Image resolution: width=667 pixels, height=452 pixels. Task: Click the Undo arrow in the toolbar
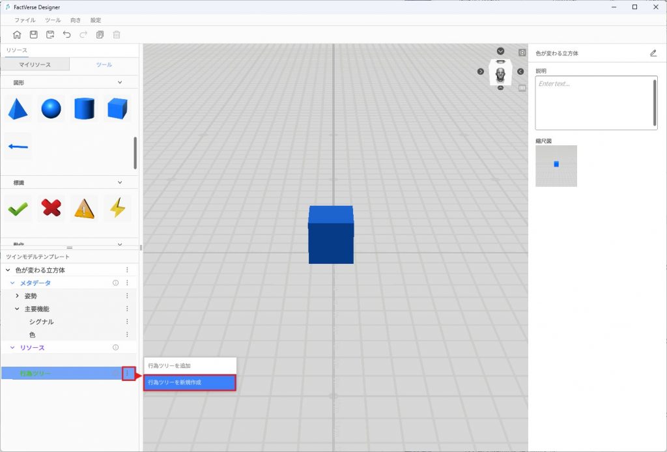[x=66, y=35]
